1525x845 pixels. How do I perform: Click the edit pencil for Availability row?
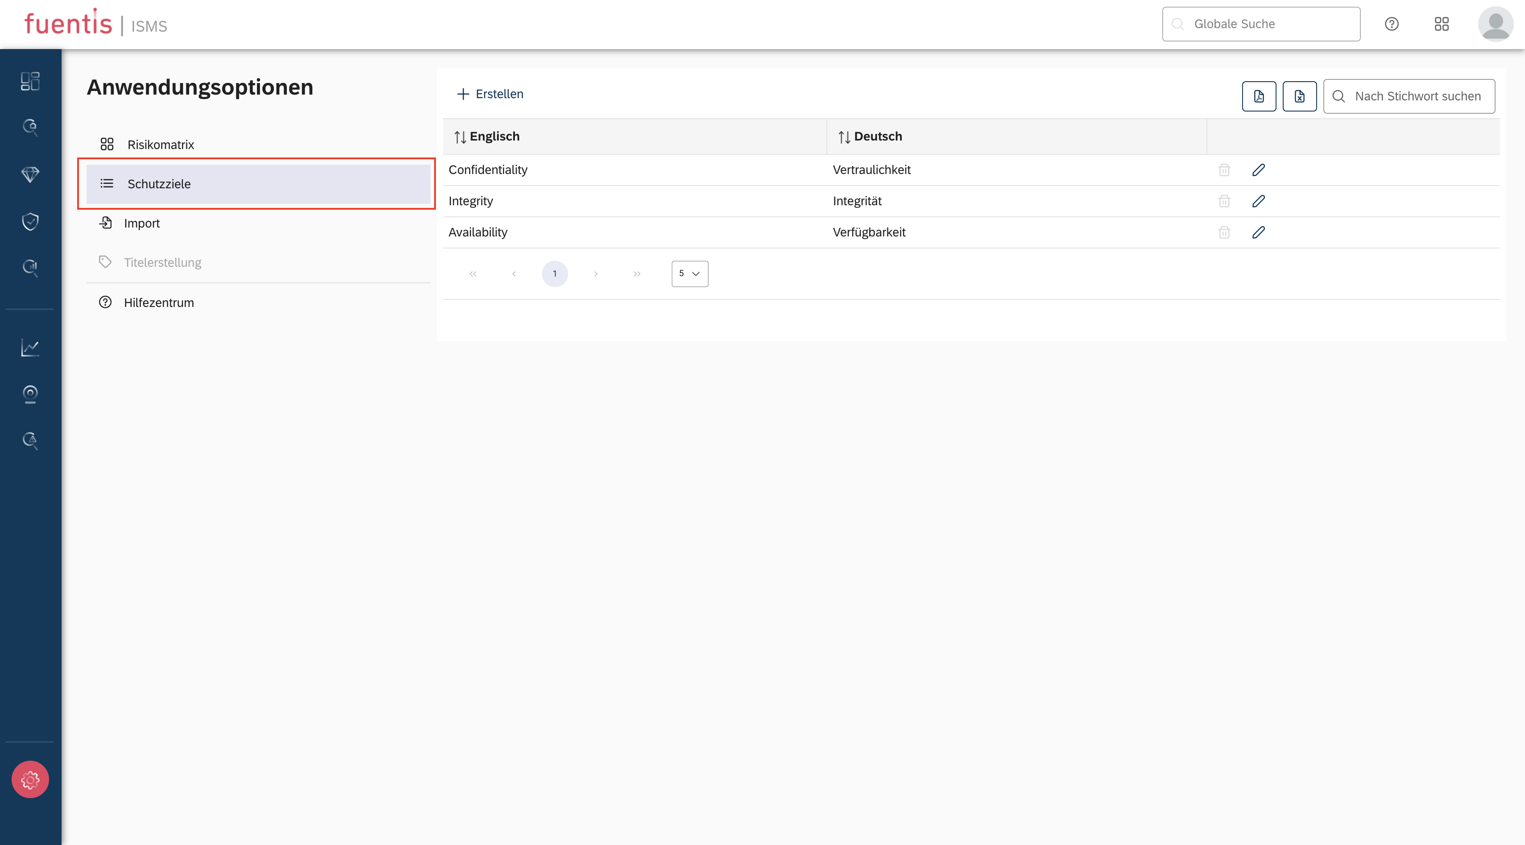1258,232
